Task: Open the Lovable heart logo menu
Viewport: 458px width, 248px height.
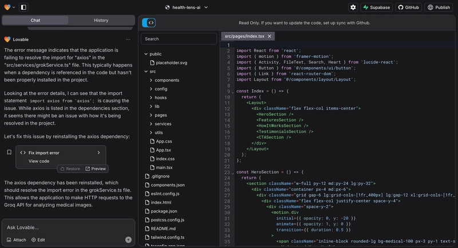Action: [x=9, y=7]
